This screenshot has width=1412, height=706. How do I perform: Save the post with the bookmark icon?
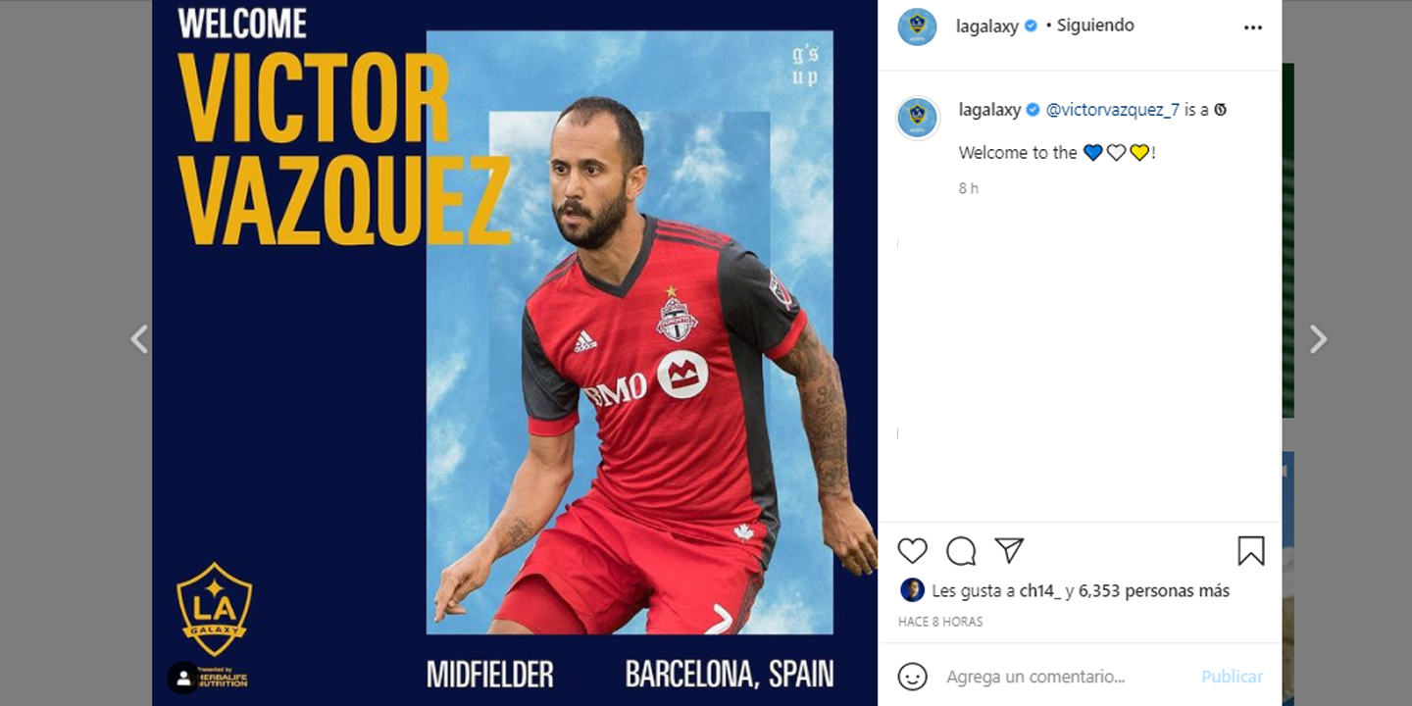pos(1250,551)
